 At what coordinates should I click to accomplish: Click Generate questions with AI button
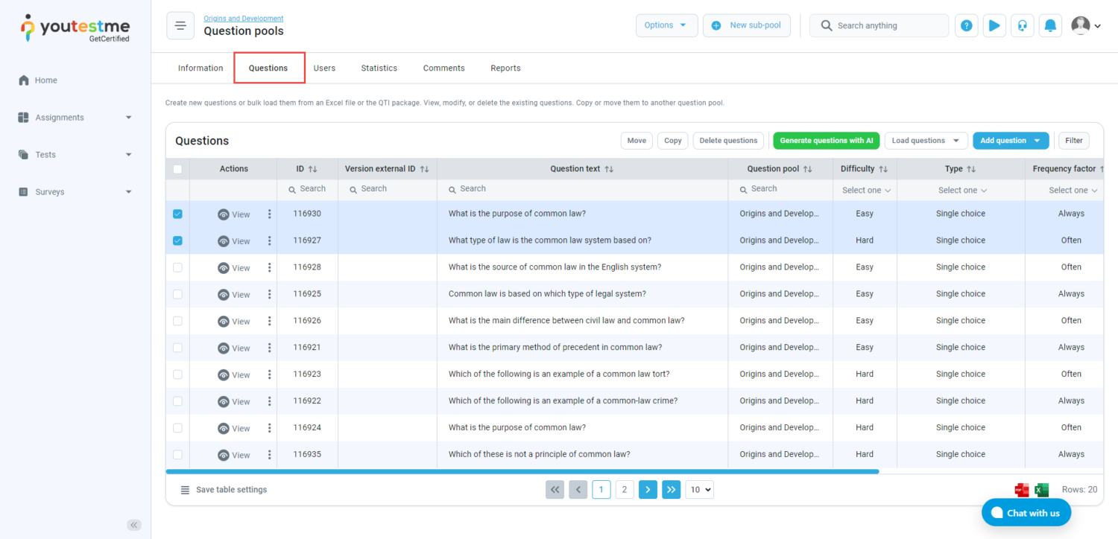click(x=826, y=141)
